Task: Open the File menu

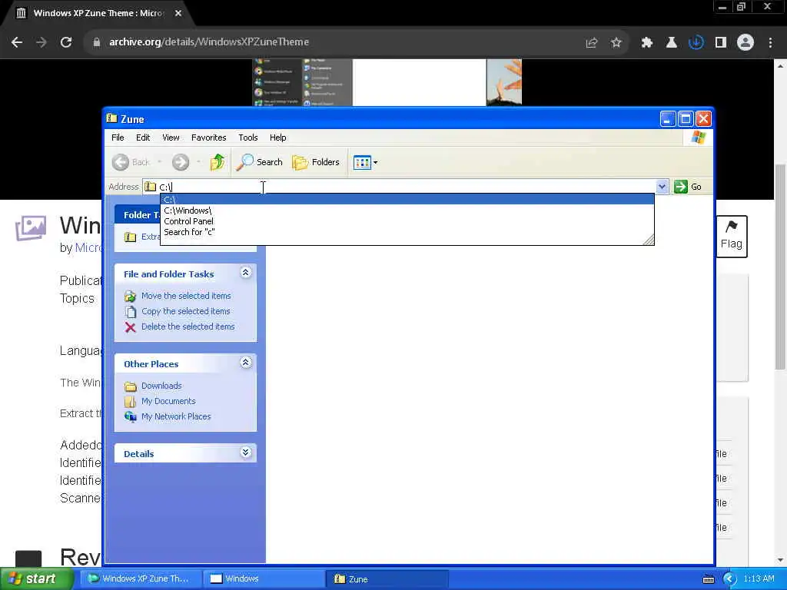Action: click(118, 138)
